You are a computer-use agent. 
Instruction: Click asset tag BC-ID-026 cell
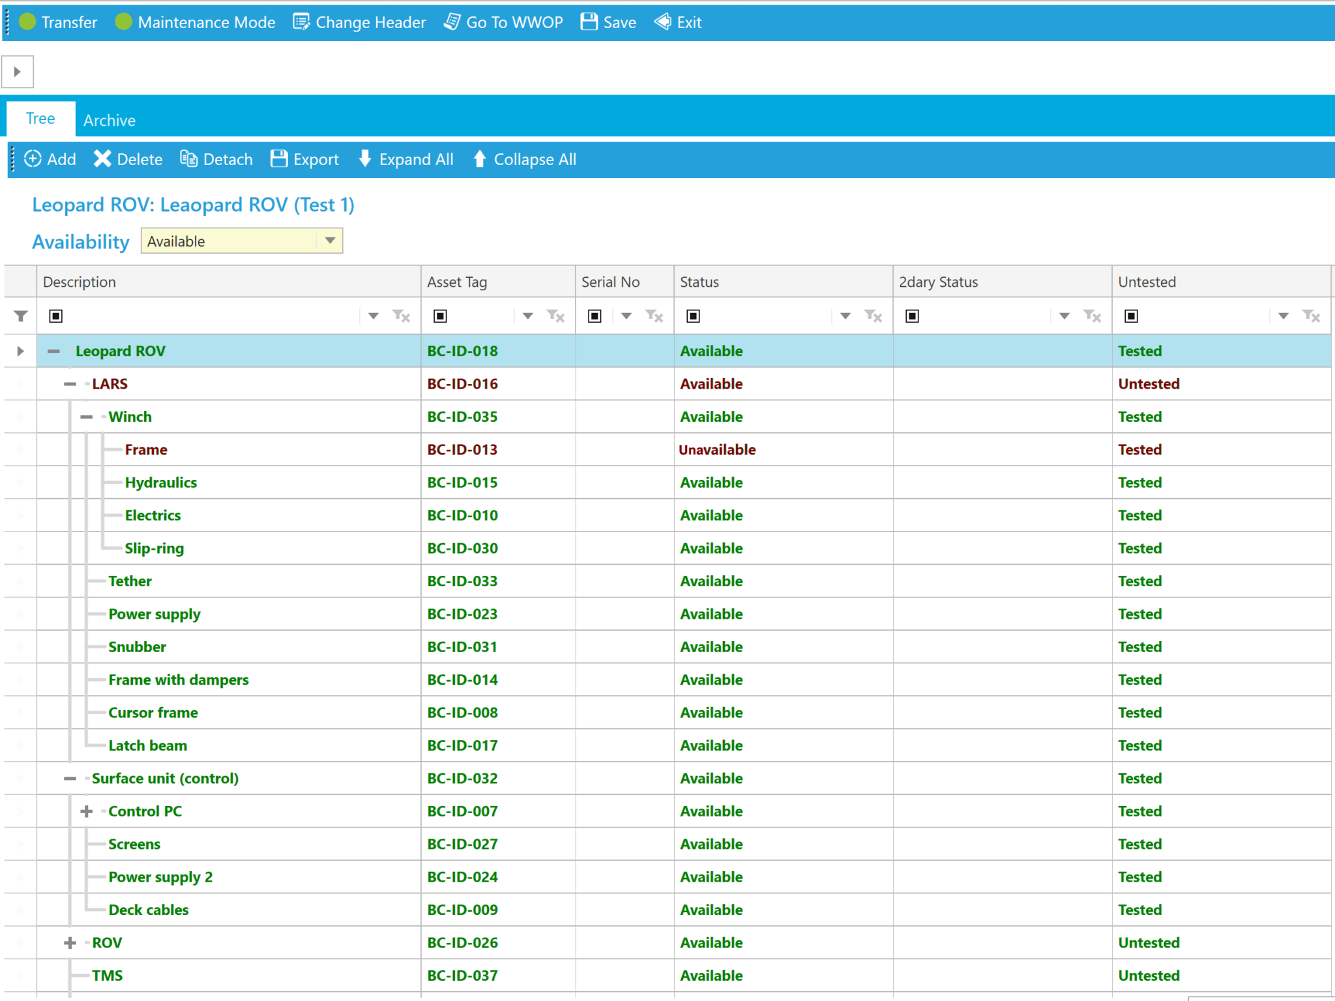coord(498,943)
